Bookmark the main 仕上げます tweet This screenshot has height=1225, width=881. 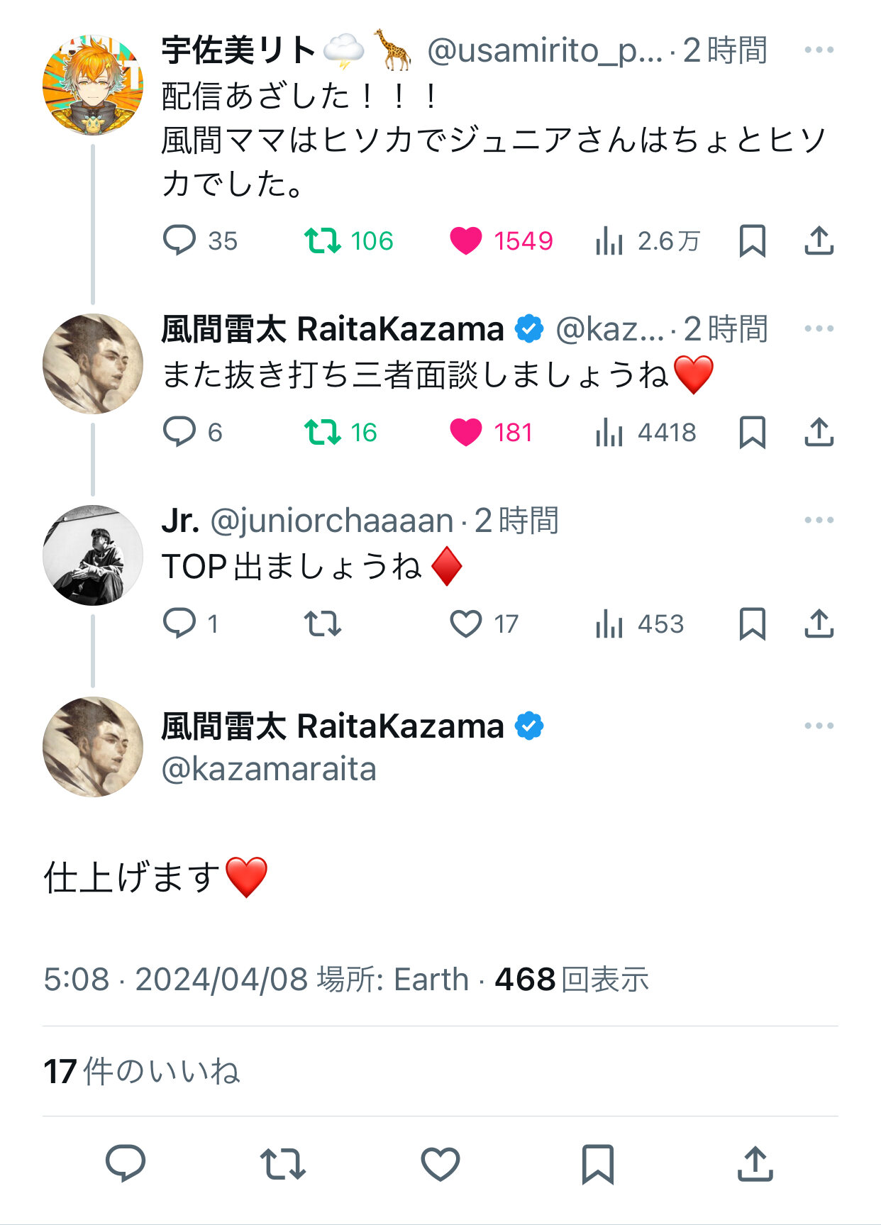[x=597, y=1164]
